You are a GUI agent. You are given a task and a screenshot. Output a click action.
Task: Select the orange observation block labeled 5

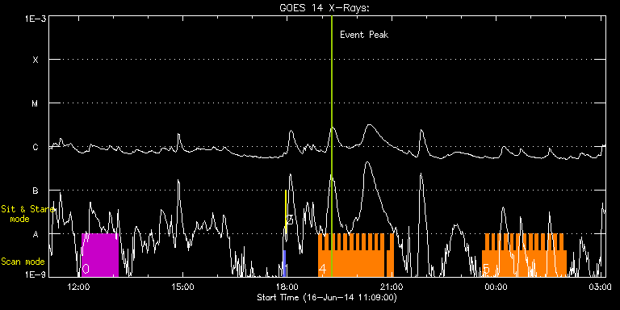pos(524,255)
